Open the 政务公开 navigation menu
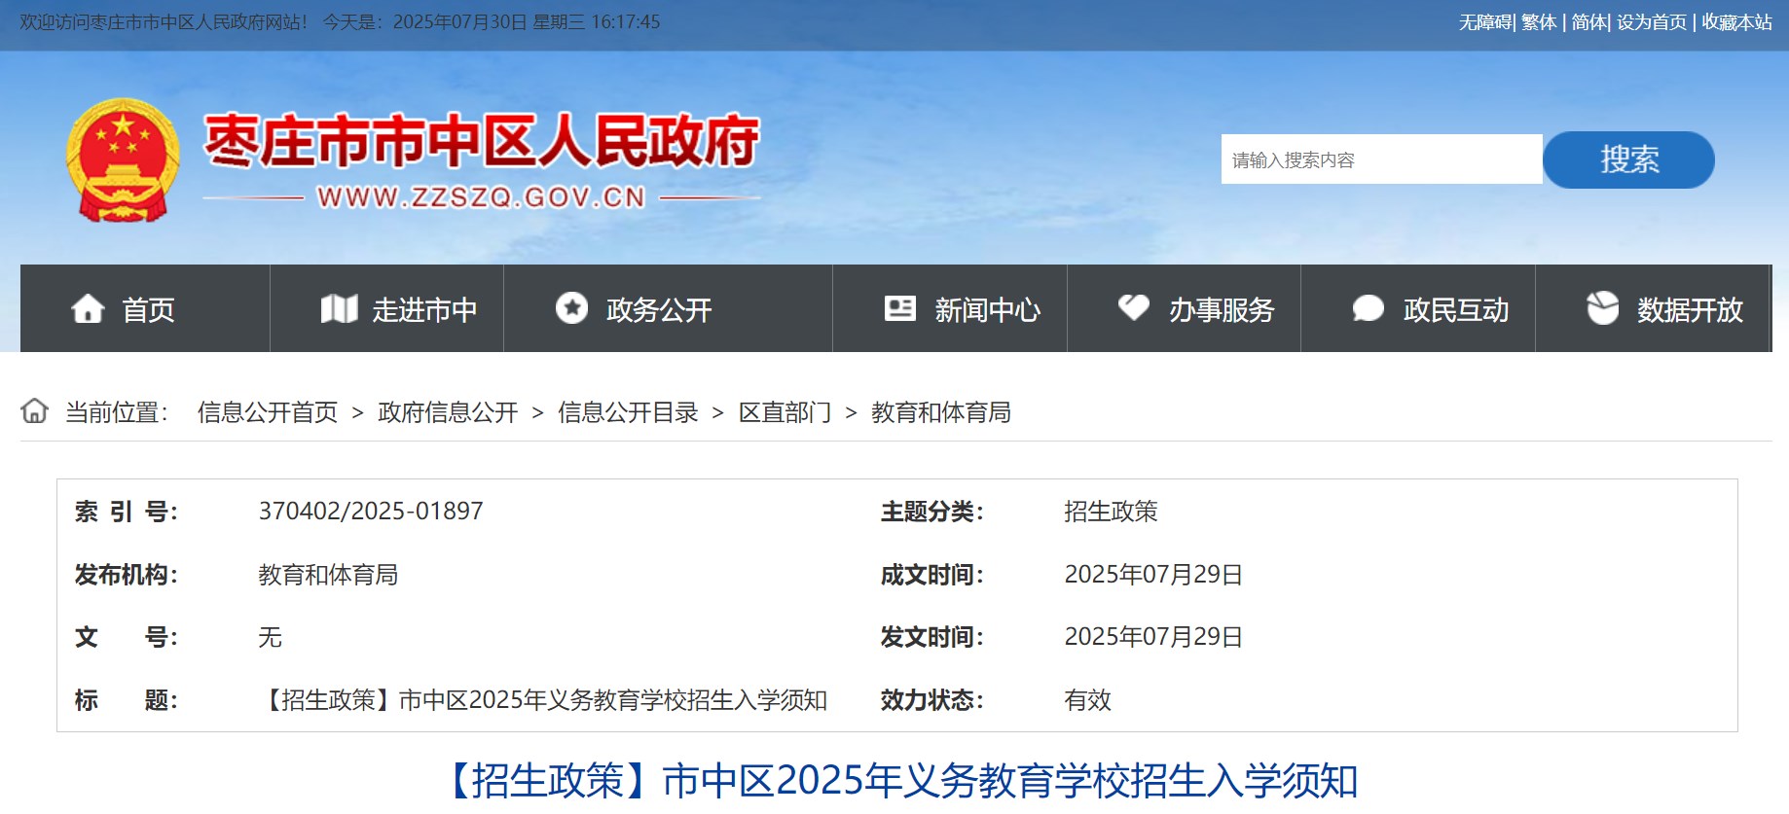This screenshot has height=814, width=1789. coord(659,310)
